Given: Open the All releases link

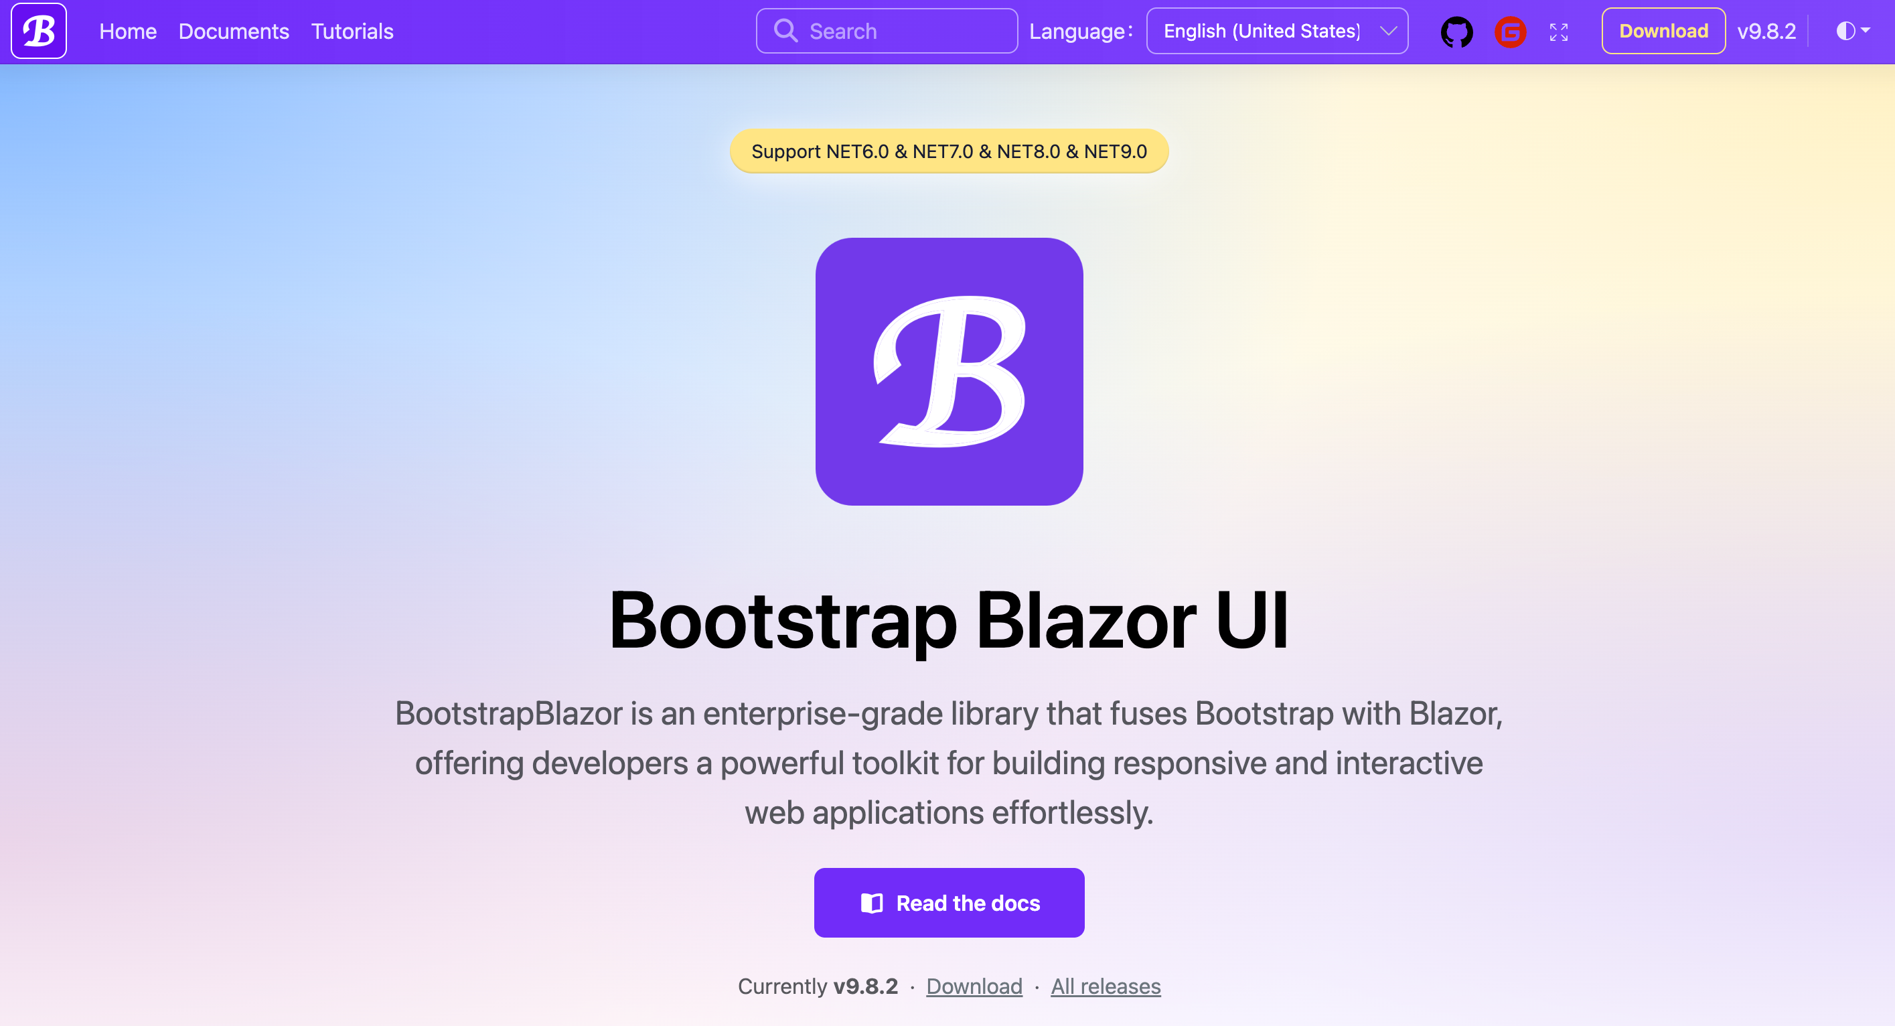Looking at the screenshot, I should click(1105, 986).
